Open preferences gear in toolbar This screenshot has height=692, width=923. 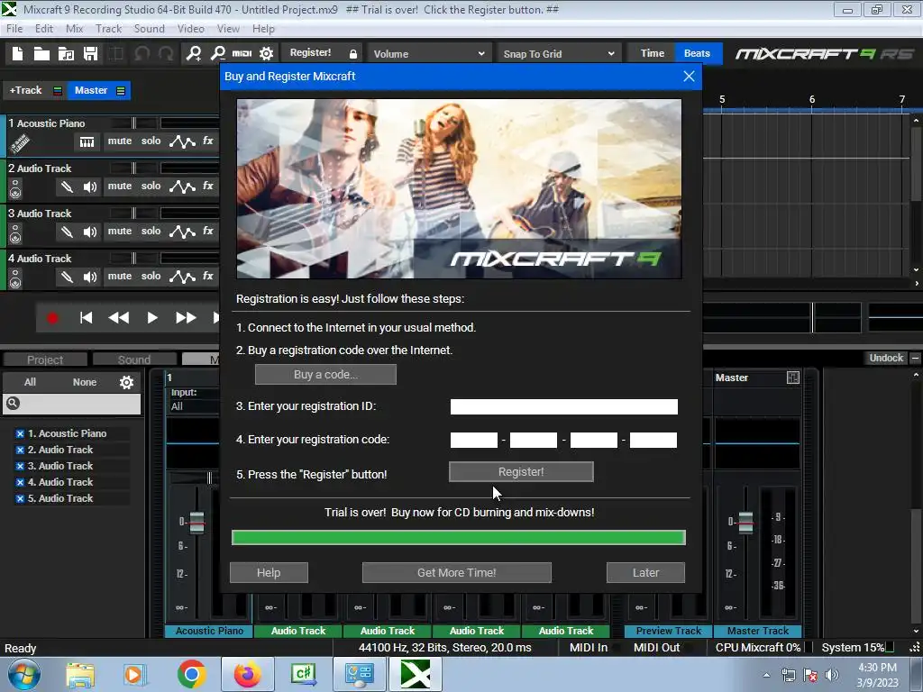point(266,54)
